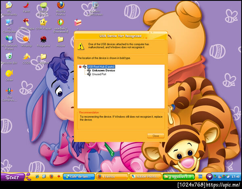Switch to Adobe Photo... taskbar window
This screenshot has height=189, width=242.
145,177
